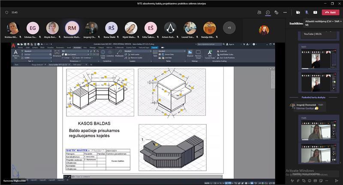Click the Wipeout tool
This screenshot has height=185, width=343.
(190, 53)
